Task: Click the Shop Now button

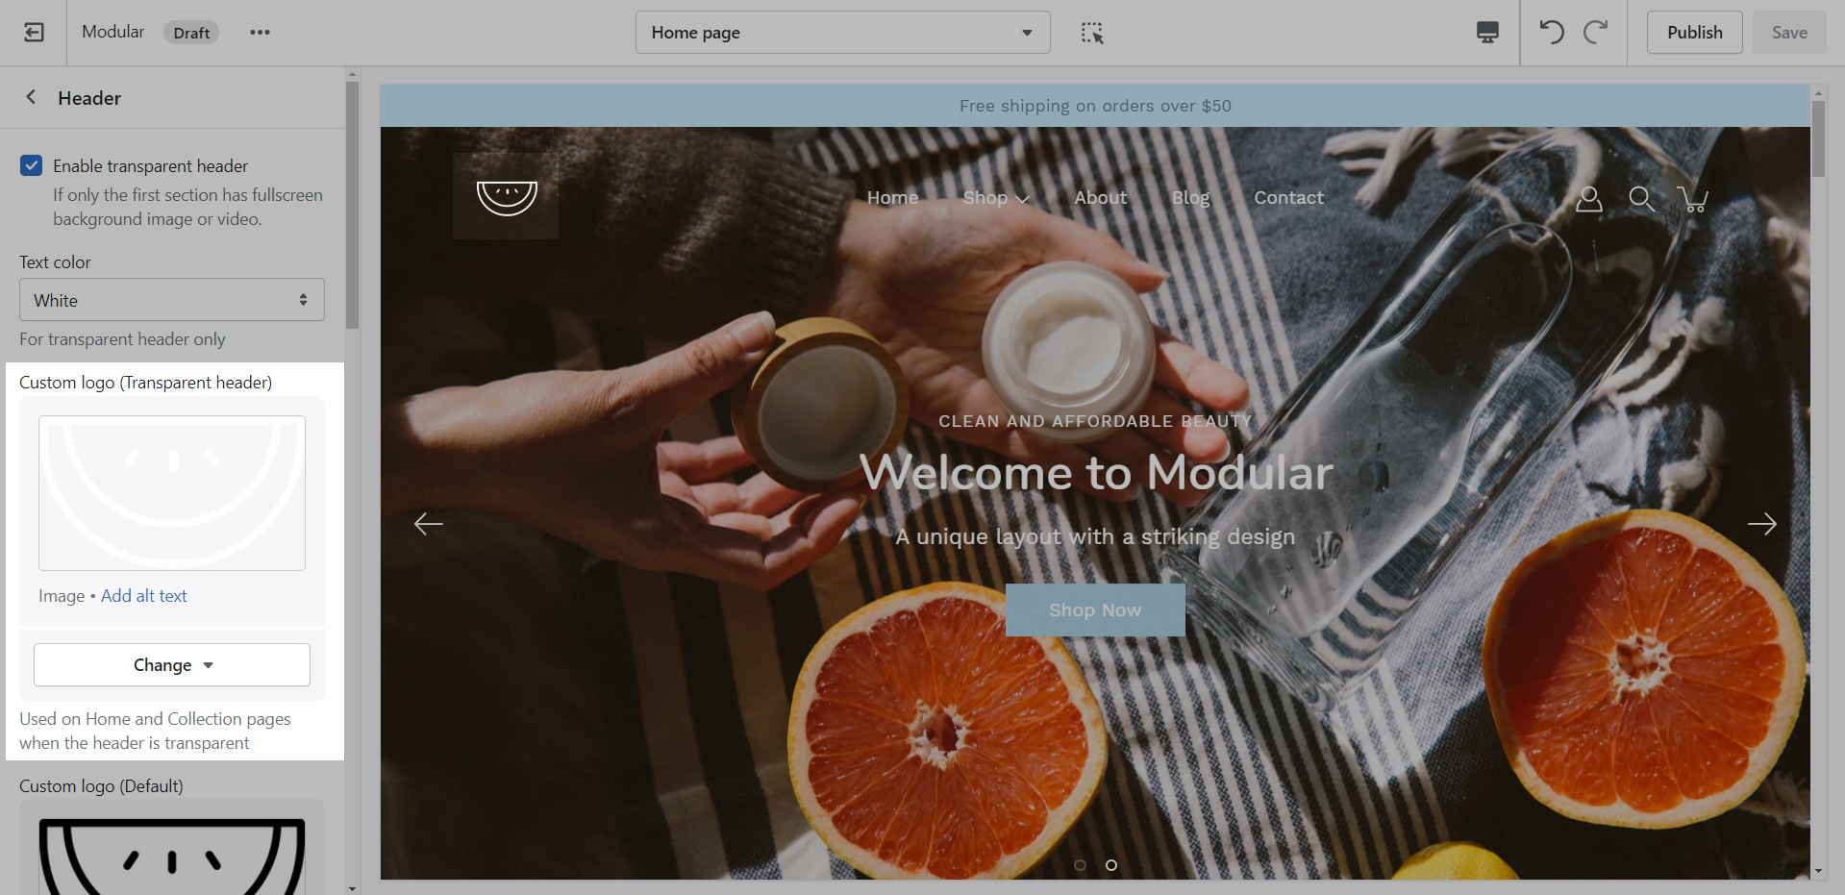Action: click(x=1095, y=609)
